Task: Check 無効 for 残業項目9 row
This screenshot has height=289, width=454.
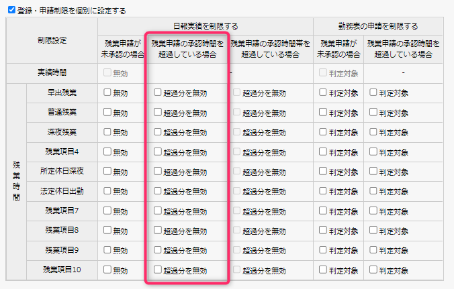Action: pyautogui.click(x=107, y=249)
